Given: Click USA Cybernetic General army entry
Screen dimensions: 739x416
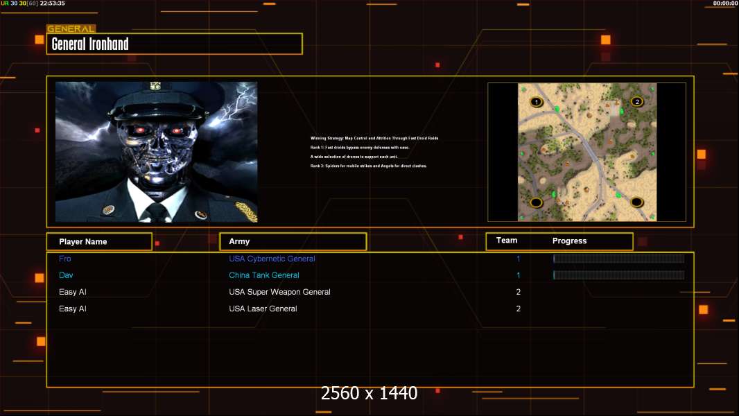Looking at the screenshot, I should pos(272,259).
